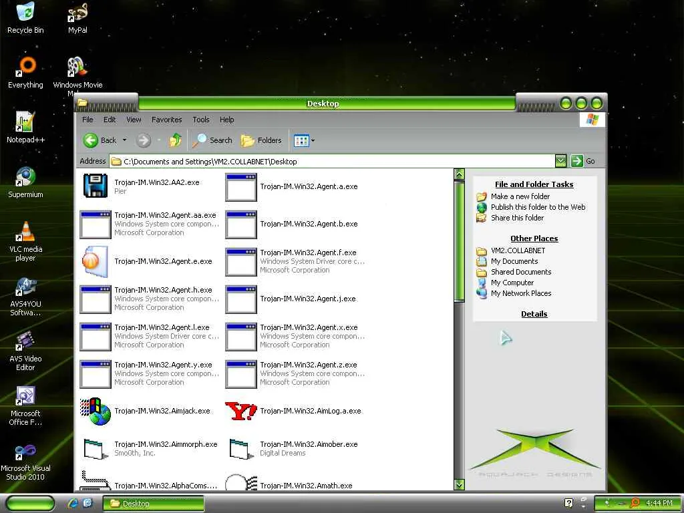Image resolution: width=684 pixels, height=513 pixels.
Task: Open the Everything search shortcut
Action: coord(25,72)
